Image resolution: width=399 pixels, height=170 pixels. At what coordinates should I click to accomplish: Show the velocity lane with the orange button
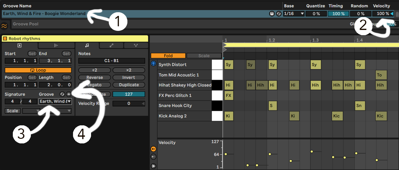click(x=153, y=149)
